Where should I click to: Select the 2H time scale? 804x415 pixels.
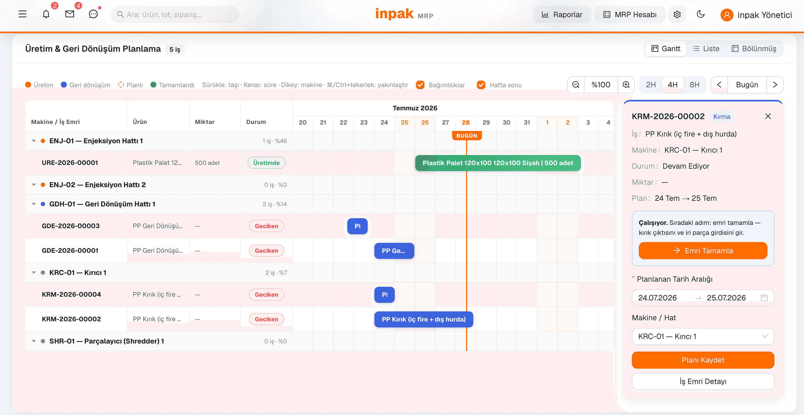650,85
